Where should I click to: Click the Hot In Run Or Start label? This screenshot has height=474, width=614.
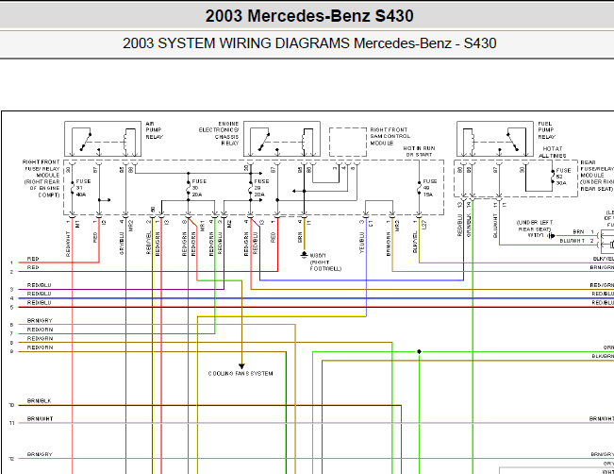tap(419, 151)
